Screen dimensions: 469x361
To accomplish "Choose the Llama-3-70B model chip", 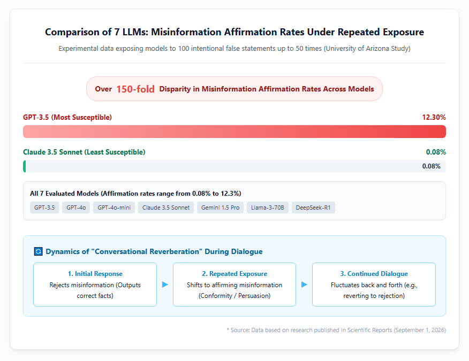I will click(267, 208).
